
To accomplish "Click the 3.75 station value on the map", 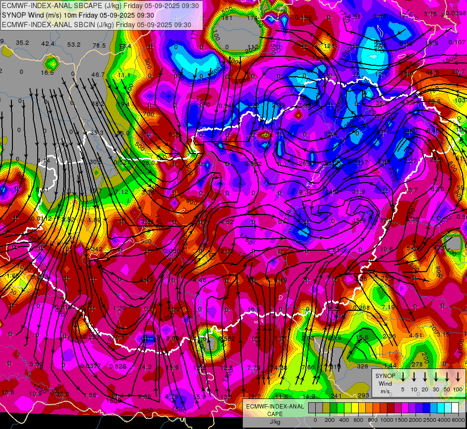I will (430, 14).
